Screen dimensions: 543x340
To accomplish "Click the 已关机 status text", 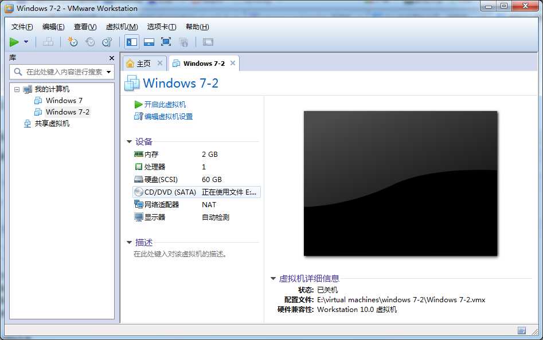I will click(x=327, y=290).
